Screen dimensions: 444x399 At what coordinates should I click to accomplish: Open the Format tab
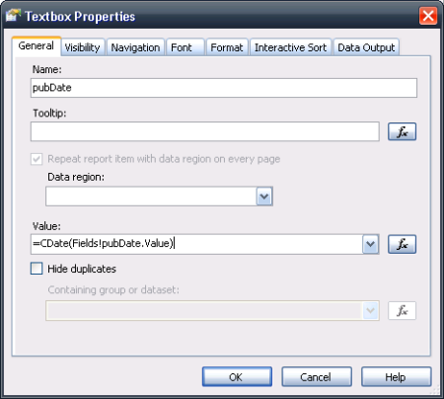tap(227, 47)
